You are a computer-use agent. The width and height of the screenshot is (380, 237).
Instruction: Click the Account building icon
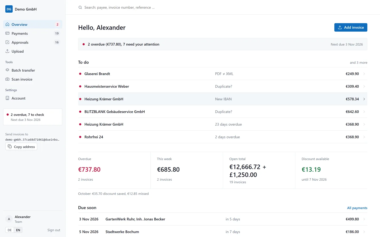(7, 98)
